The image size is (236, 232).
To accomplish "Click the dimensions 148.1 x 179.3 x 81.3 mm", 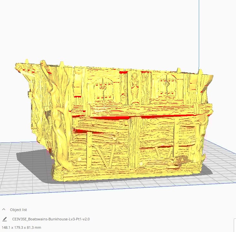I will pos(21,227).
